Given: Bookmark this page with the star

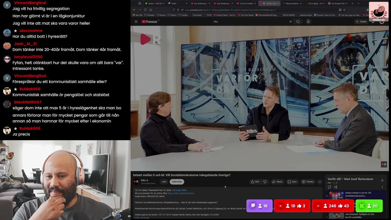Looking at the screenshot, I should [x=344, y=10].
